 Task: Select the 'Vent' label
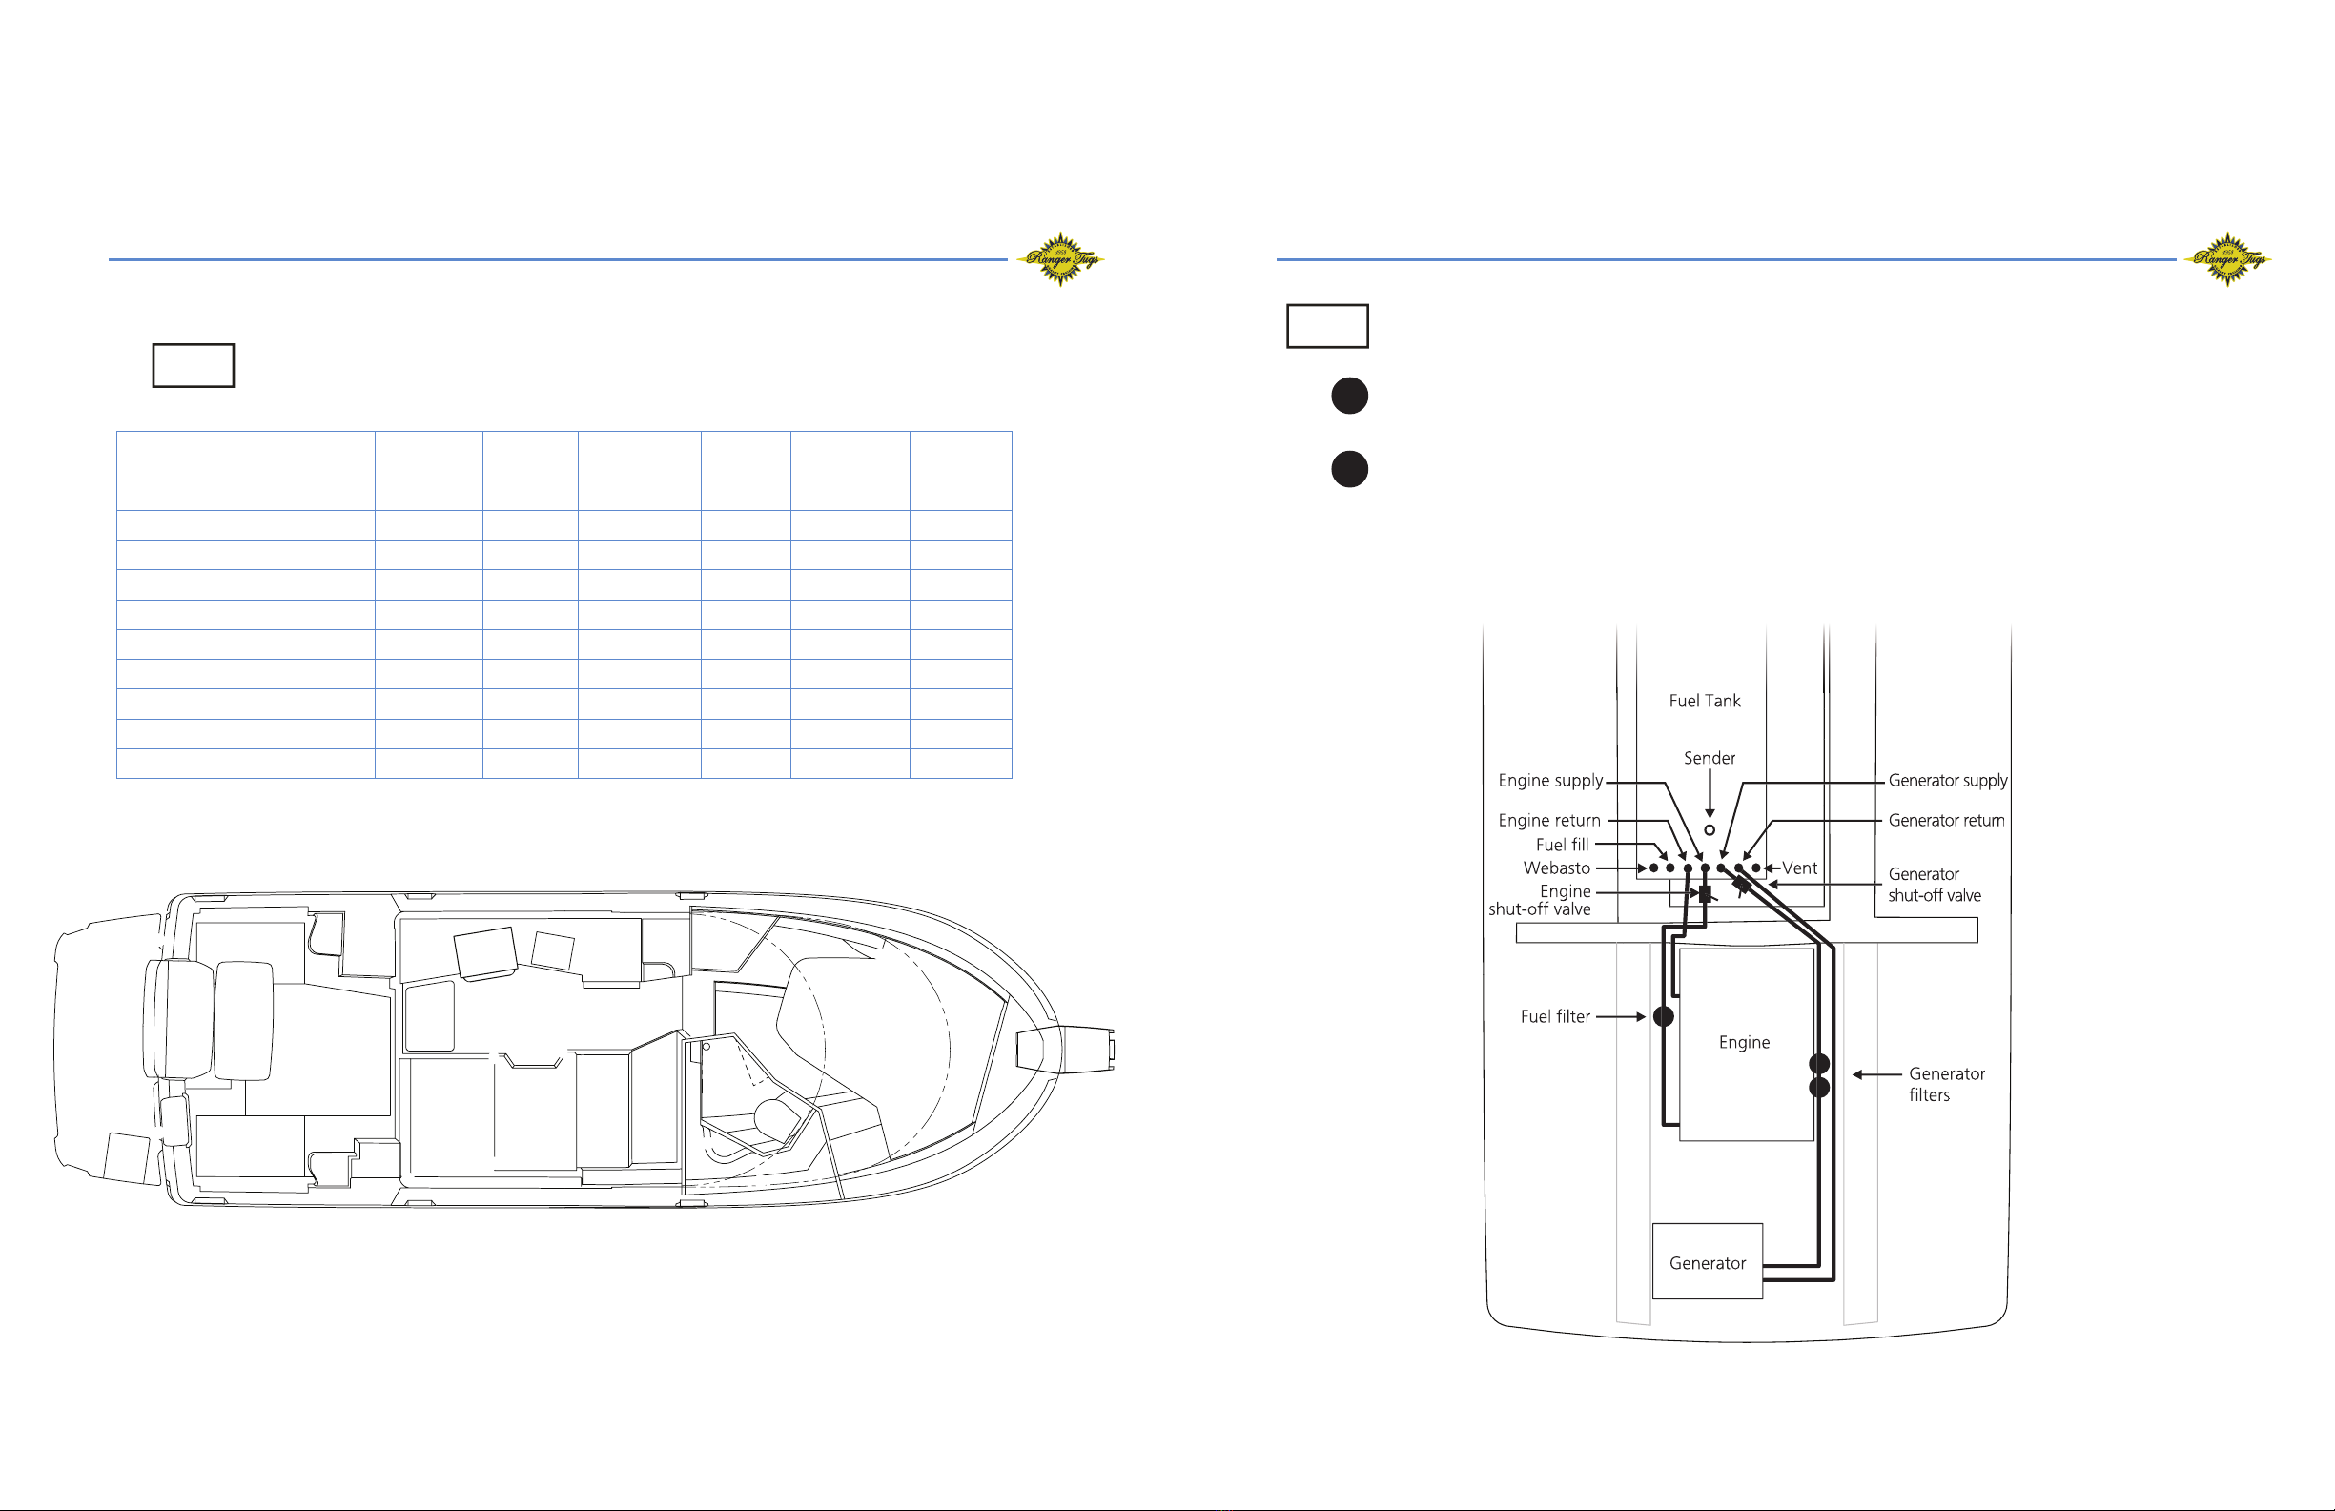point(1799,868)
